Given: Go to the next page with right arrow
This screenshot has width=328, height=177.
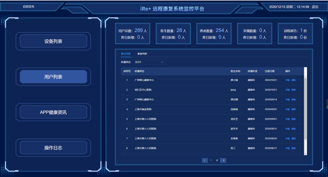Looking at the screenshot, I should 223,160.
